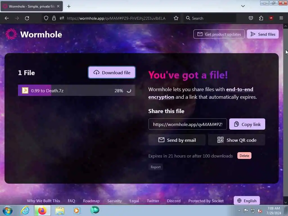Launch Internet Explorer from taskbar
Viewport: 288px width, 216px height.
[25, 210]
